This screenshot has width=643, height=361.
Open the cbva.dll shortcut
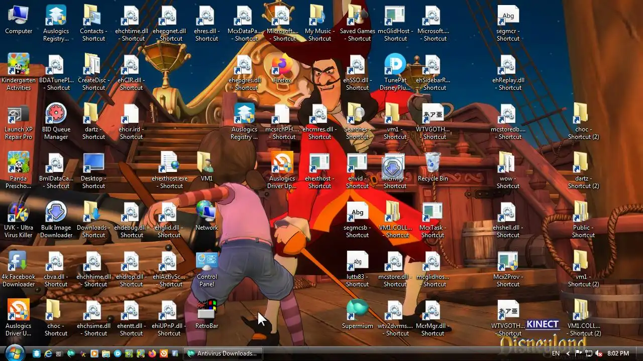[x=56, y=269]
